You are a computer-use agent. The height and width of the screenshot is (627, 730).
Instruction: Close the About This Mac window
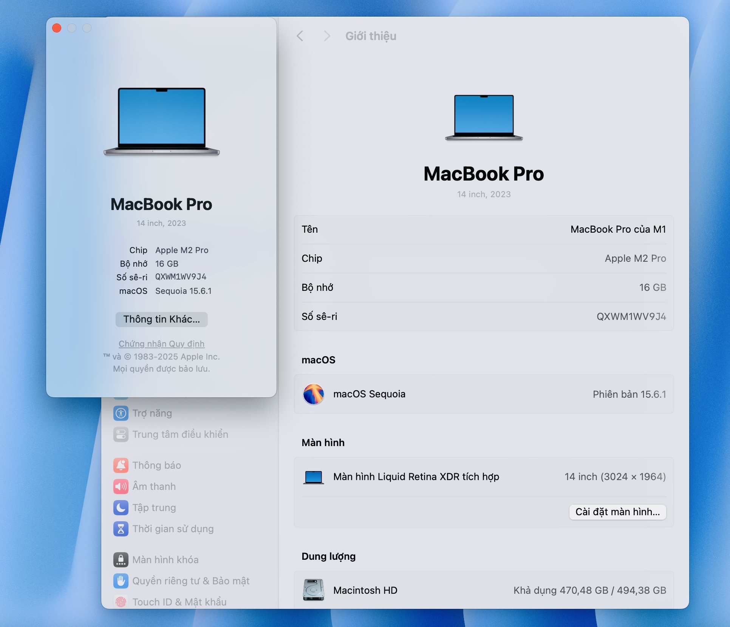(57, 28)
